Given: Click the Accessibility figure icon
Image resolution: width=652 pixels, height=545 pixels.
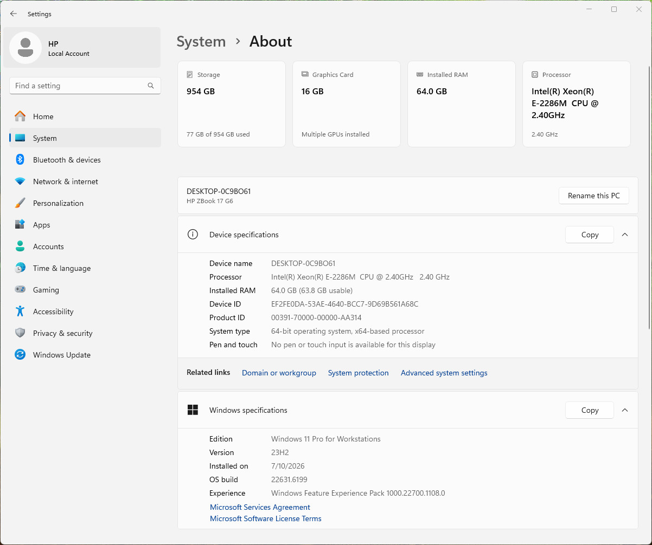Looking at the screenshot, I should pyautogui.click(x=20, y=312).
